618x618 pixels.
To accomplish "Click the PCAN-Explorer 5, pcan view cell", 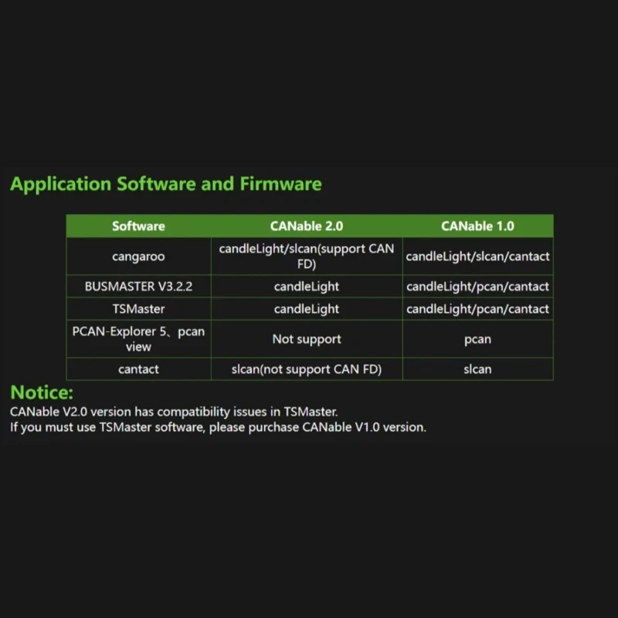I will pos(138,339).
